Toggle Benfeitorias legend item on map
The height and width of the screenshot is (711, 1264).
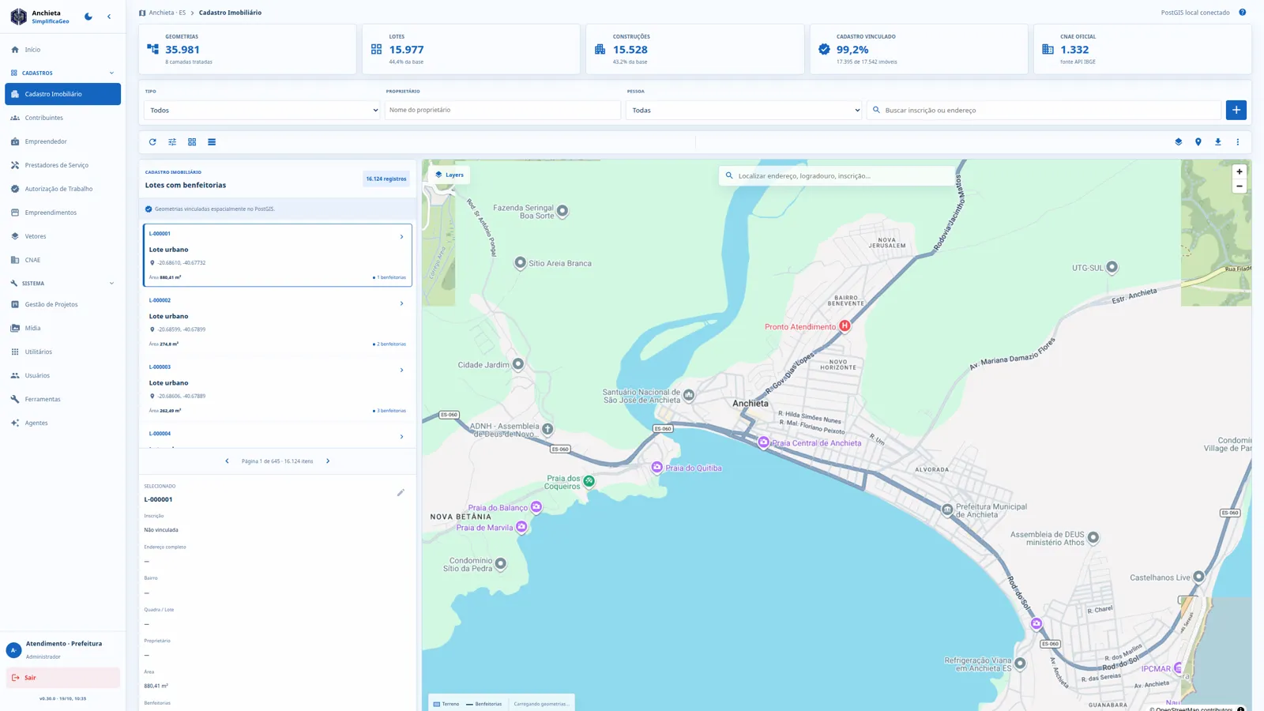(483, 704)
